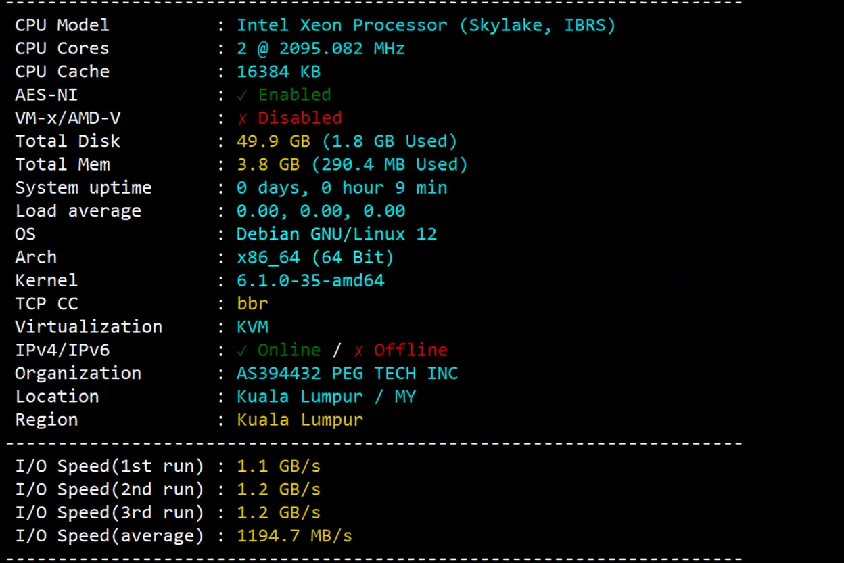The height and width of the screenshot is (563, 844).
Task: Select the '0.00, 0.00, 0.00' value
Action: point(321,211)
